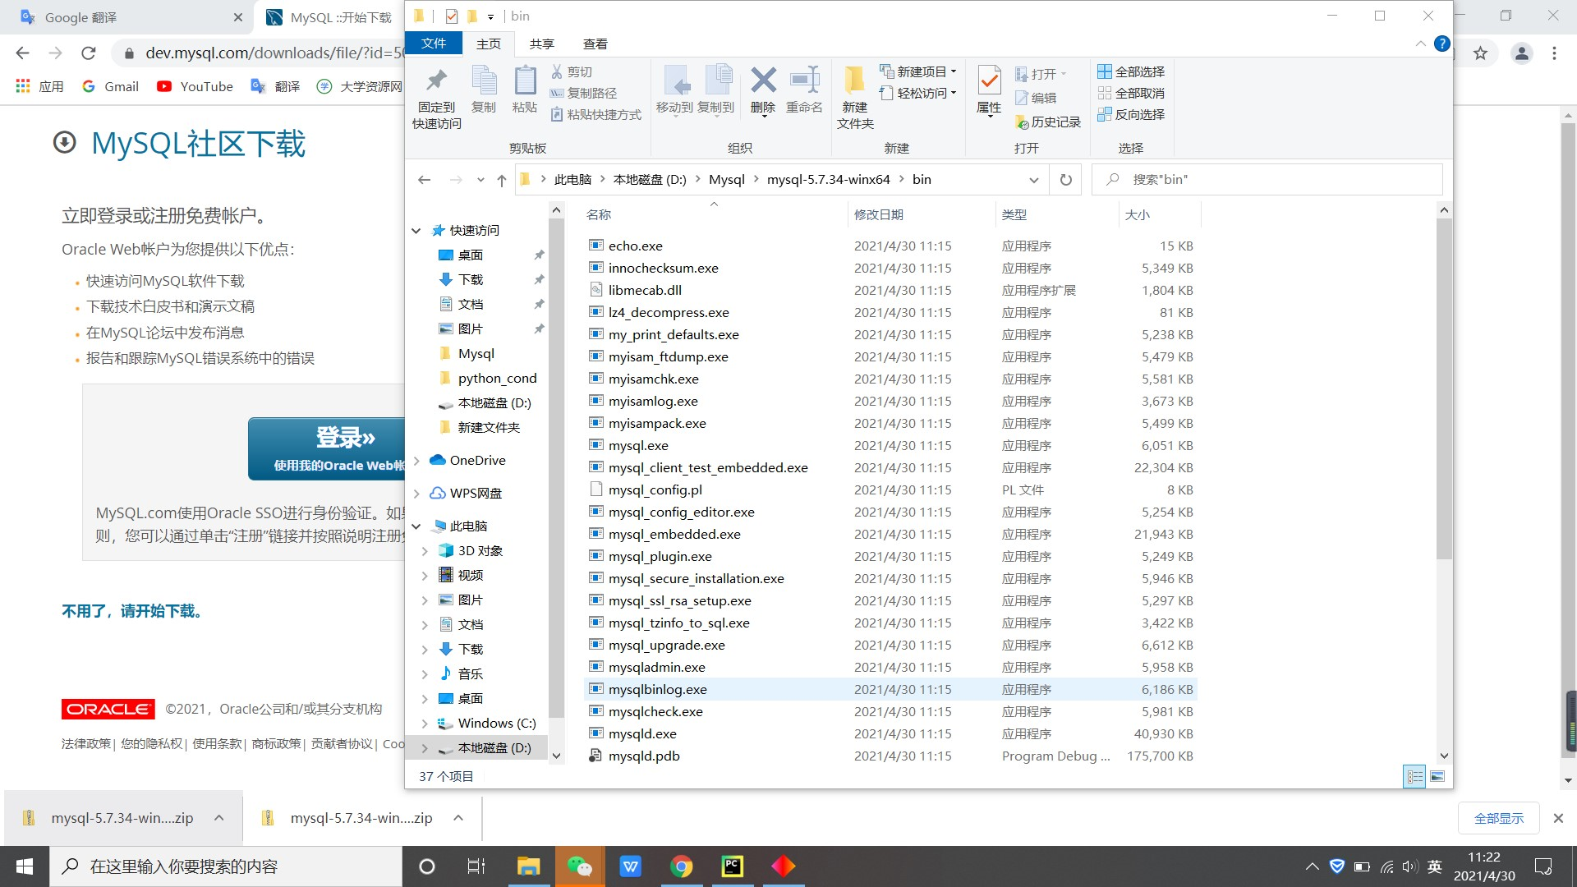The image size is (1577, 887).
Task: Go back in Explorer navigation
Action: click(x=424, y=179)
